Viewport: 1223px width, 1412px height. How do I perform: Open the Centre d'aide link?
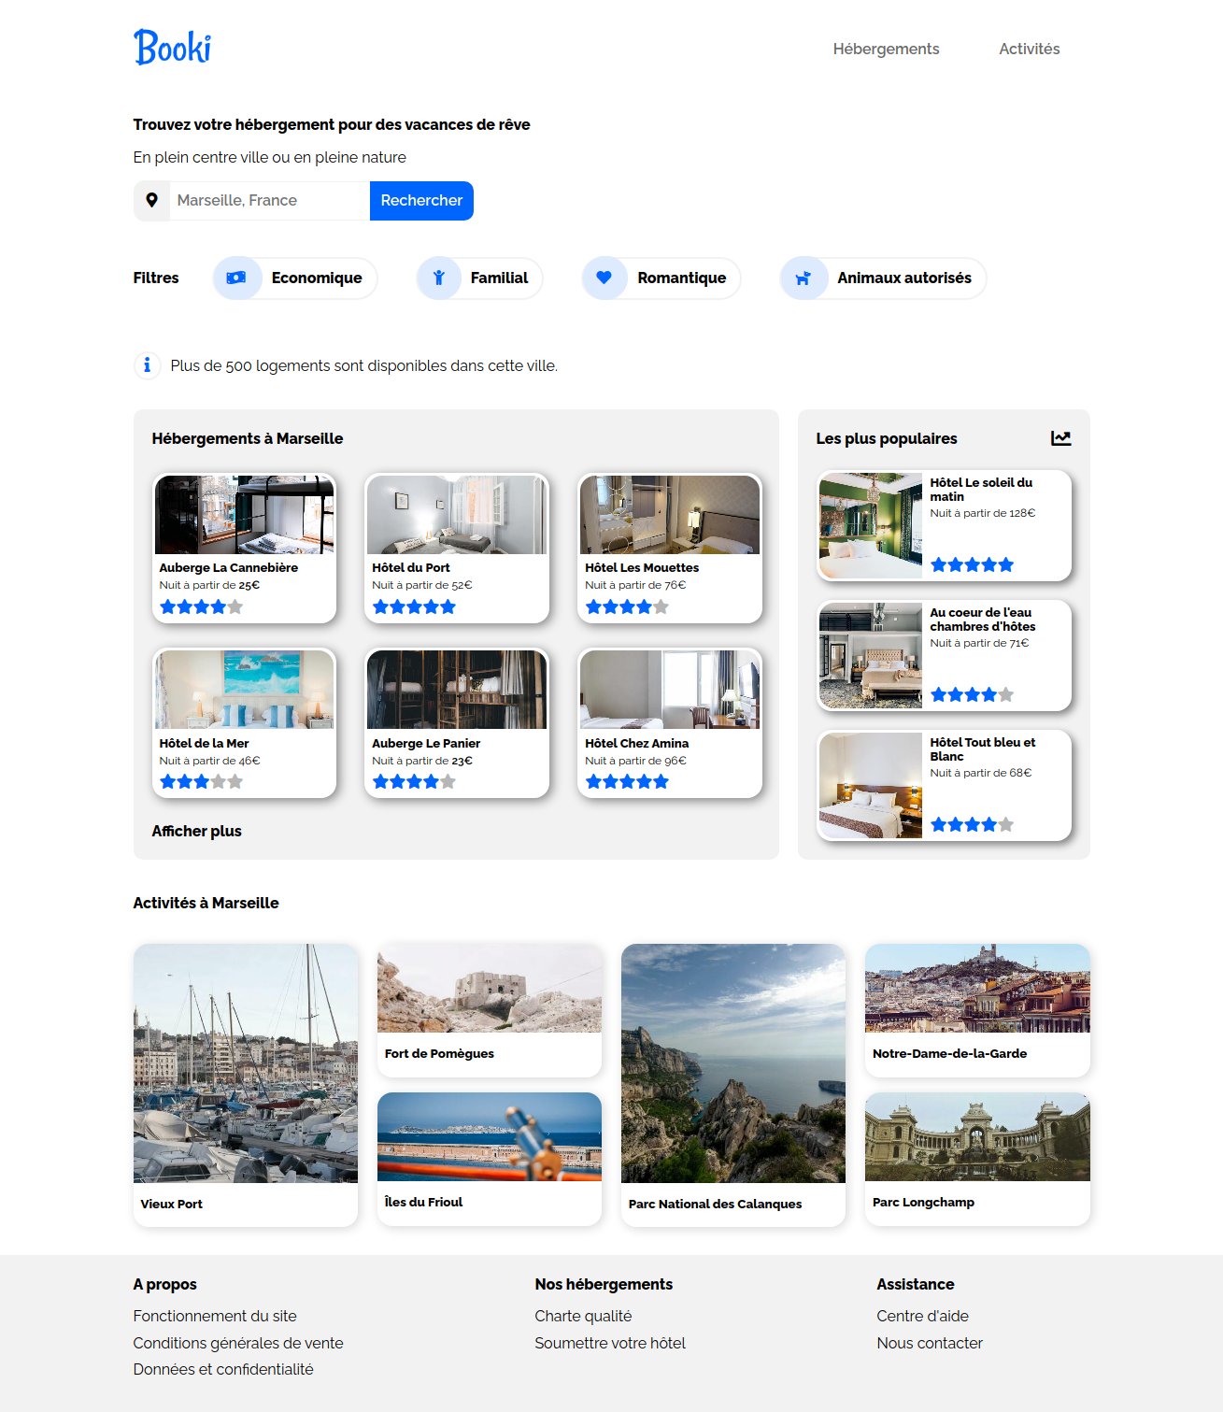pos(923,1315)
